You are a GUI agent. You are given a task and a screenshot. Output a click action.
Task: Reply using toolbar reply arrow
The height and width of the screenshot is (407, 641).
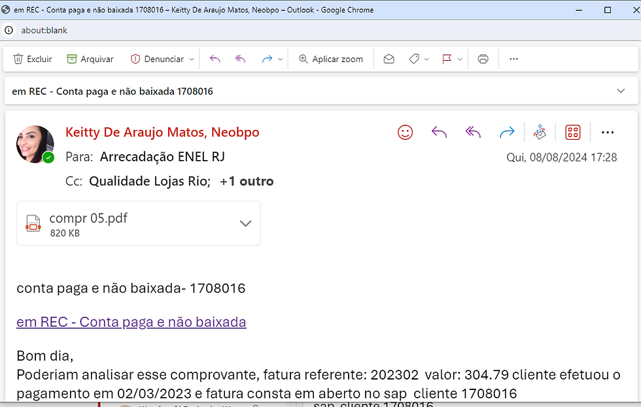[215, 59]
